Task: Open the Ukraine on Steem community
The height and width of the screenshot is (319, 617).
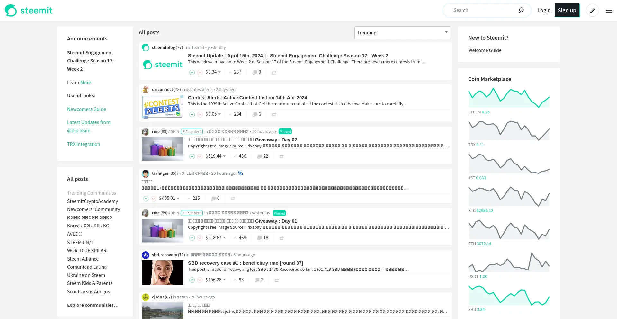Action: pos(86,275)
